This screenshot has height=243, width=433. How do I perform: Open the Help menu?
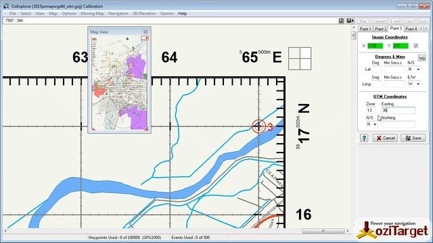pyautogui.click(x=182, y=13)
